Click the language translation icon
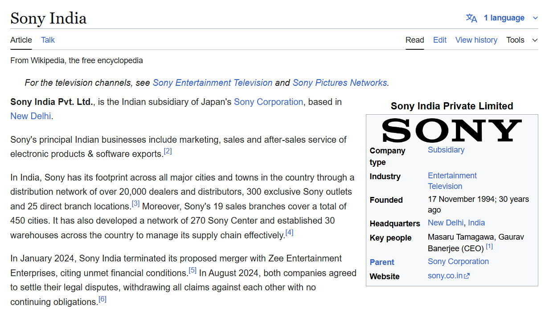Image resolution: width=545 pixels, height=309 pixels. 471,18
